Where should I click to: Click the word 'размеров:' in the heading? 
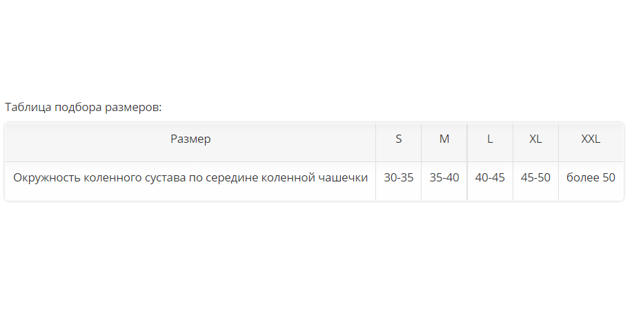[133, 108]
